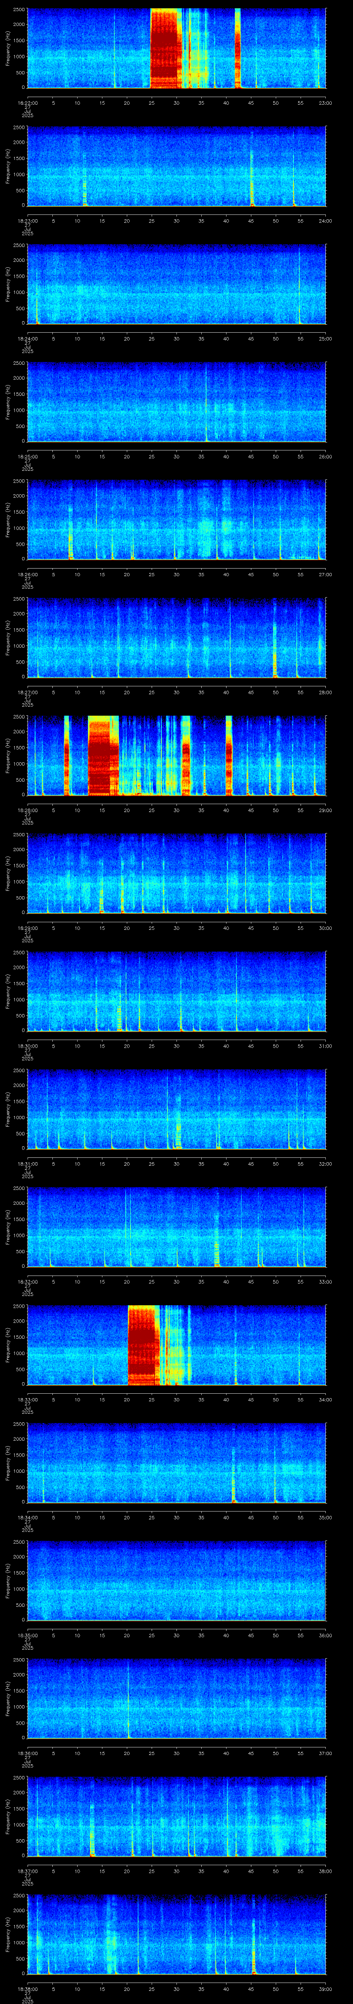
Task: Select the spectrogram panel starting at 18:35:00
Action: pos(177,1581)
